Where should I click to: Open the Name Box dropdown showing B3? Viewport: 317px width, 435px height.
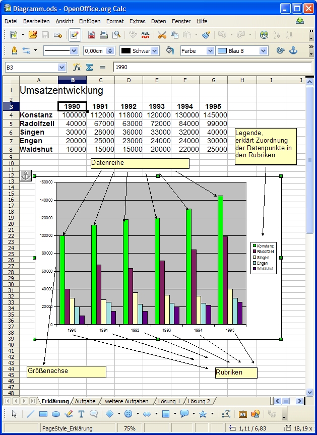click(x=61, y=67)
